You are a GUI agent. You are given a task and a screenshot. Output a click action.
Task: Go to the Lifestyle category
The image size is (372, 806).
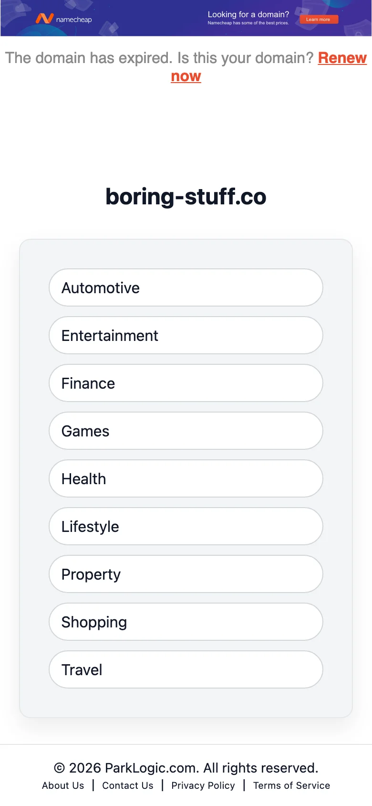click(186, 526)
